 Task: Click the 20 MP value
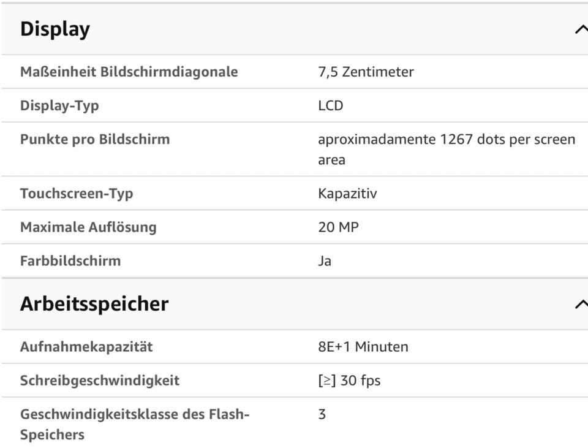(338, 227)
